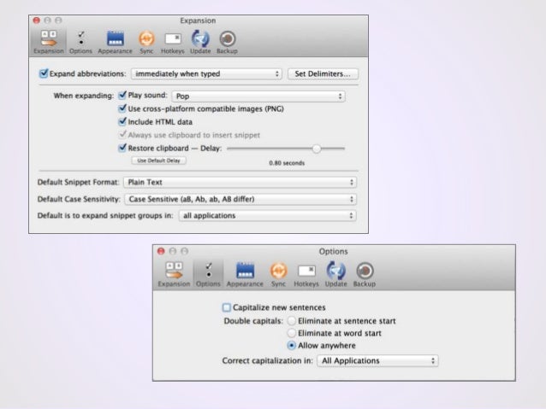Toggle Always use clipboard to insert snippet
This screenshot has height=409, width=546.
[122, 134]
